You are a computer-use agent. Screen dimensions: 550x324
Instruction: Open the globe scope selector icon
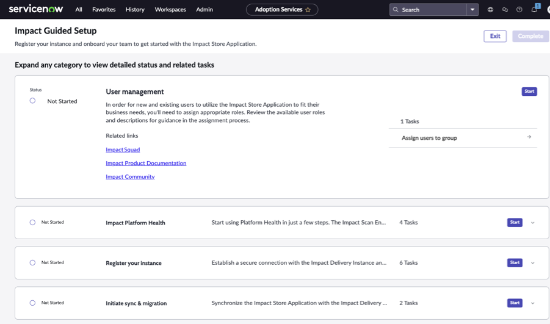(490, 10)
